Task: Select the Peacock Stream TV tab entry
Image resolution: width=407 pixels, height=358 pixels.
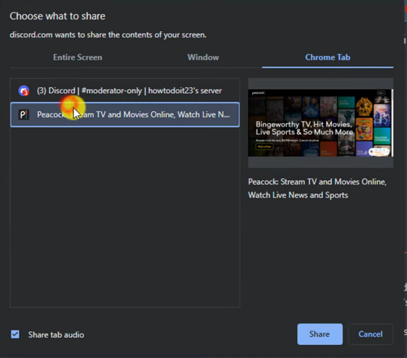Action: coord(133,114)
